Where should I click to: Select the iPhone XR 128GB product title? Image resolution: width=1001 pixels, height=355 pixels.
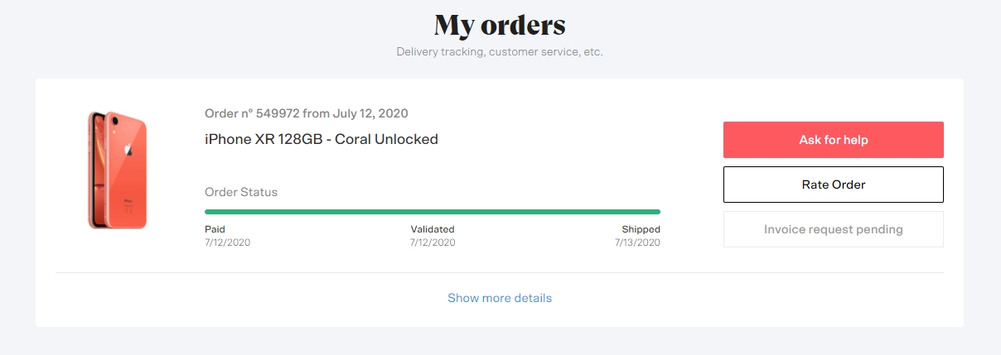pos(321,139)
